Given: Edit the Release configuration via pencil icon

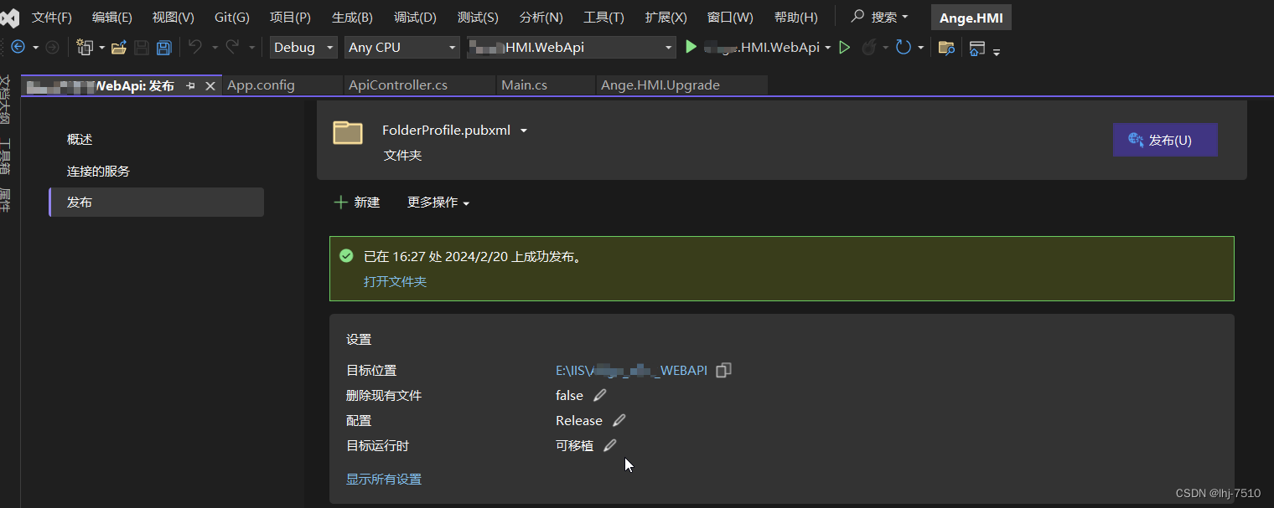Looking at the screenshot, I should [x=619, y=420].
